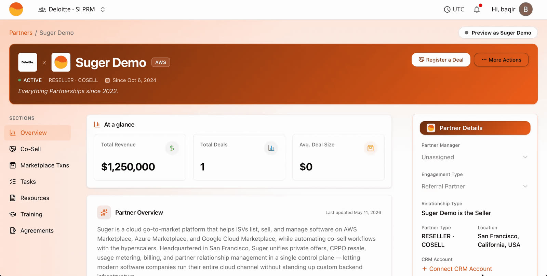Switch to the Training section

pos(38,214)
